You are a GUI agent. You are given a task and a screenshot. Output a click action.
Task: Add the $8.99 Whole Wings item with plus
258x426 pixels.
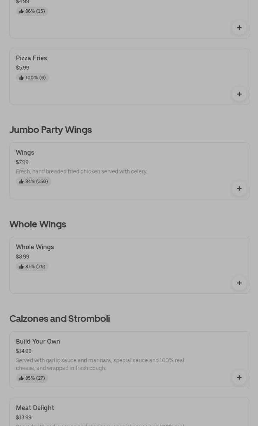click(x=239, y=283)
